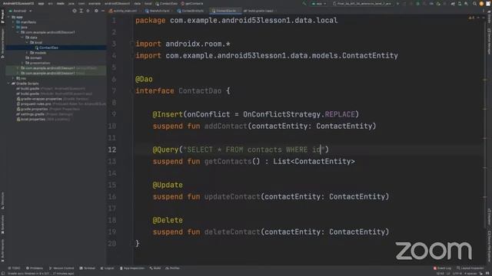
Task: Click Expand All in Project panel toolbar
Action: coord(81,11)
